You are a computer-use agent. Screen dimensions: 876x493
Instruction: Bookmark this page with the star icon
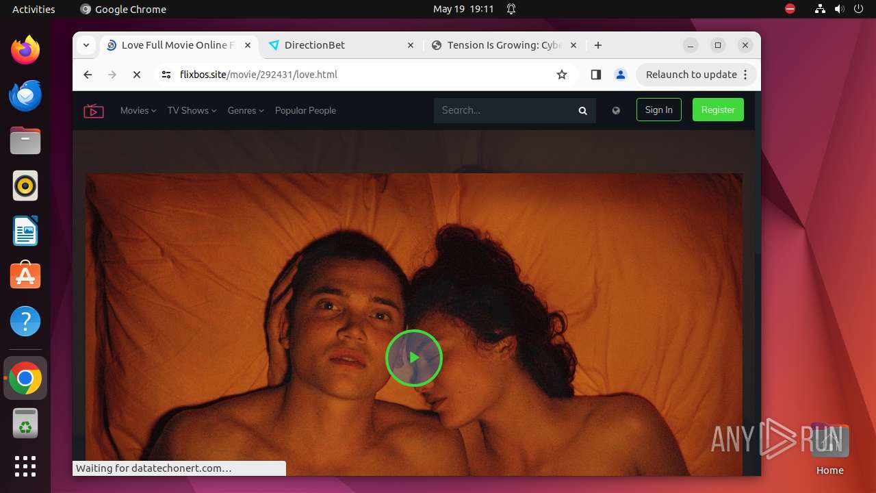[562, 75]
